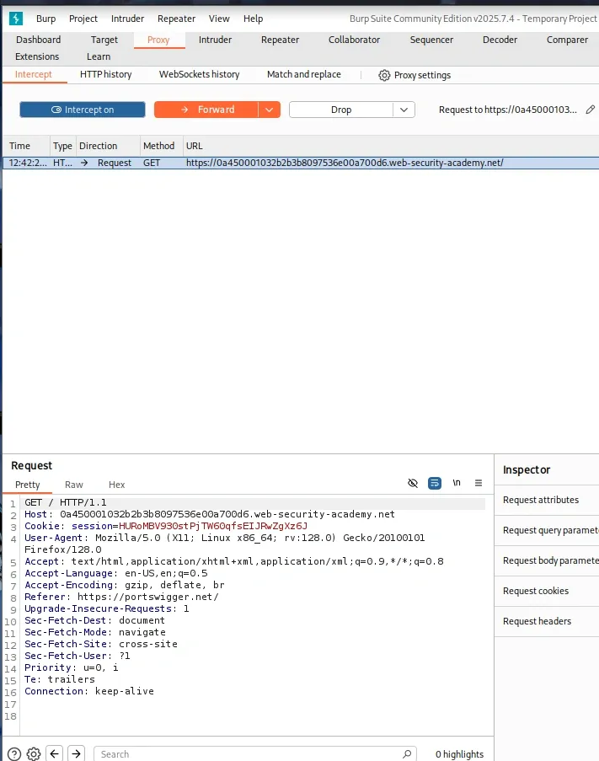Image resolution: width=599 pixels, height=761 pixels.
Task: Click the Referer header line
Action: (121, 597)
